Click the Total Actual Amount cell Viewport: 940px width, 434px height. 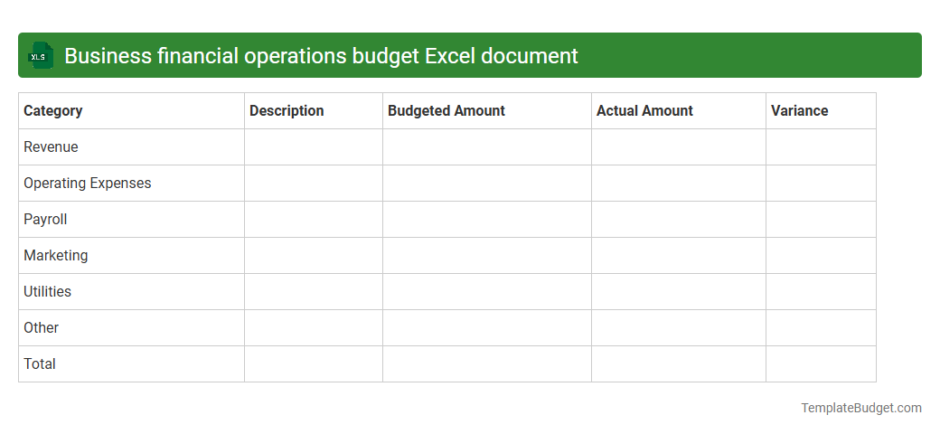point(679,363)
